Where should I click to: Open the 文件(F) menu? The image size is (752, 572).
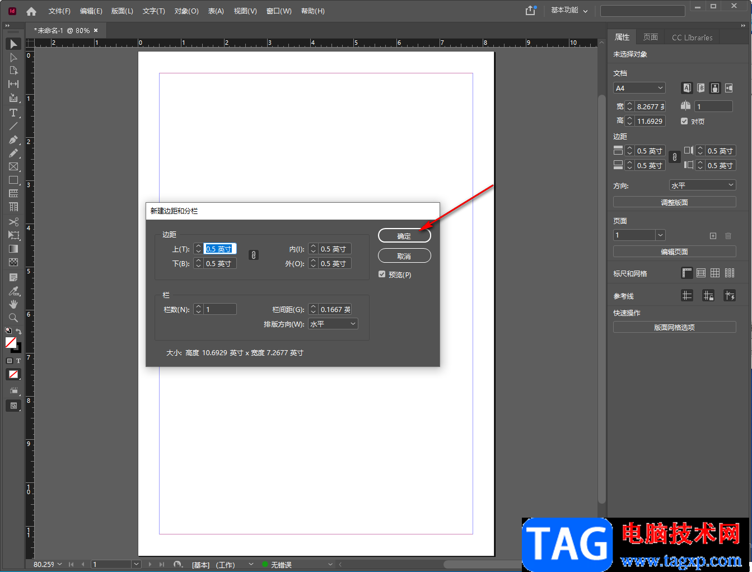coord(59,11)
